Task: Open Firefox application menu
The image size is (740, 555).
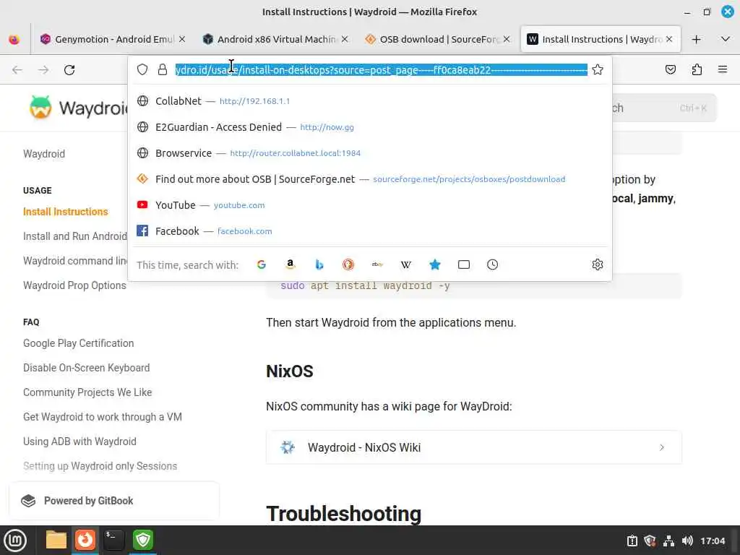Action: pyautogui.click(x=723, y=70)
